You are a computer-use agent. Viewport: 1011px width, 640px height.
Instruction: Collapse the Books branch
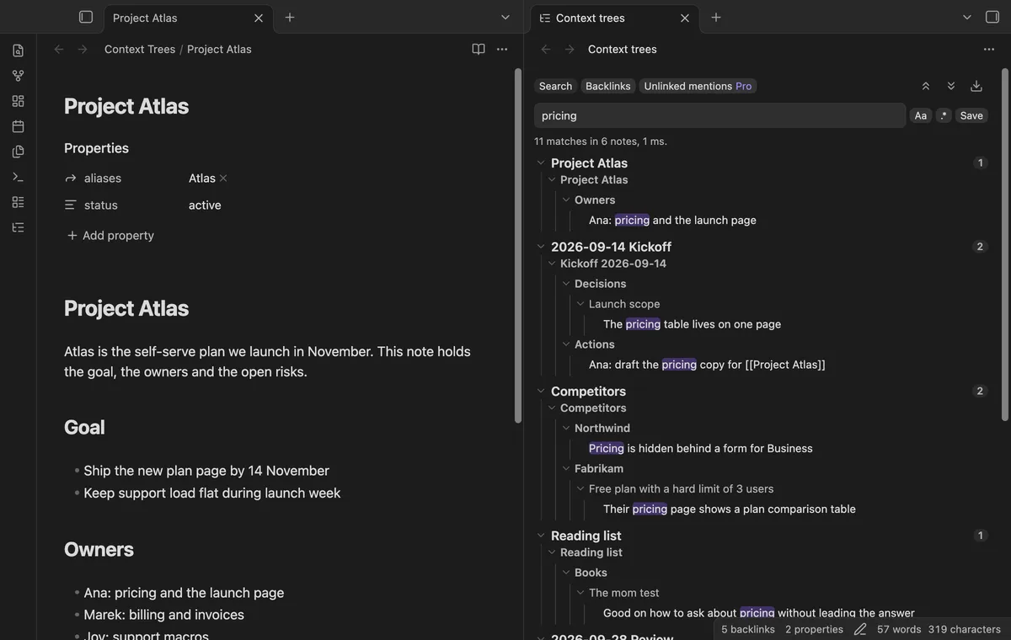(x=566, y=573)
